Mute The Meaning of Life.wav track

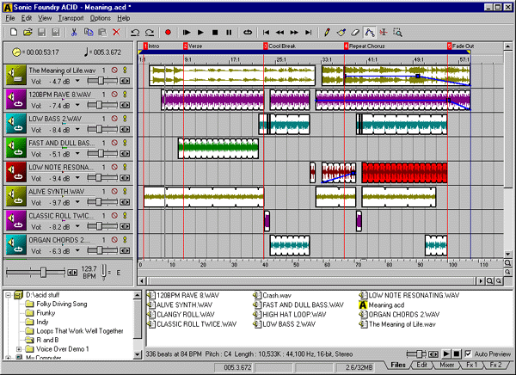pos(114,71)
